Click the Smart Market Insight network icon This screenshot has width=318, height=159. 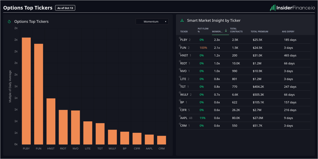pyautogui.click(x=182, y=20)
